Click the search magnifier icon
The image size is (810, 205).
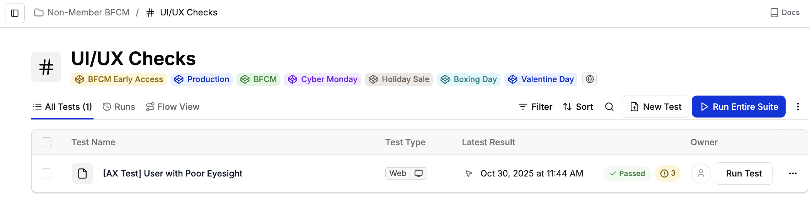click(x=609, y=107)
